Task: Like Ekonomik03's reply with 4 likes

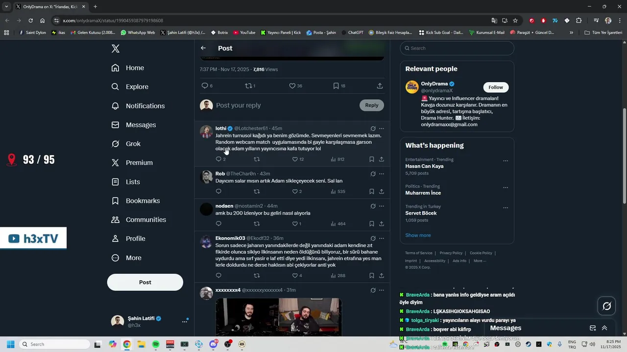Action: coord(297,276)
